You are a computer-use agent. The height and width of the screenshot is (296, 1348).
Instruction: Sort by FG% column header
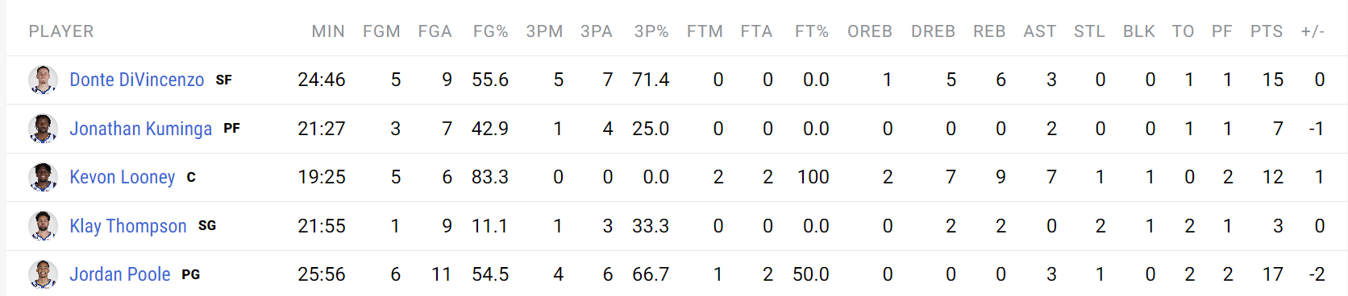(x=490, y=31)
